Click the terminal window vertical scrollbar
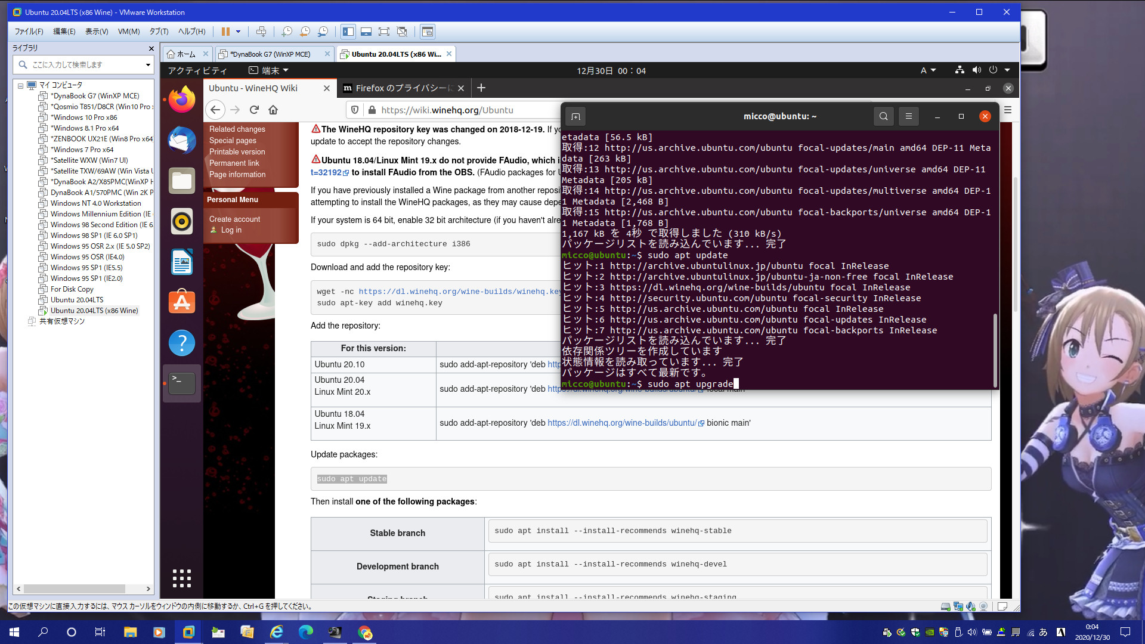The height and width of the screenshot is (644, 1145). coord(995,349)
